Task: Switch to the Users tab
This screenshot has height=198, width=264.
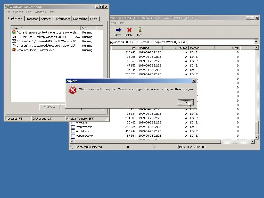Action: [94, 19]
